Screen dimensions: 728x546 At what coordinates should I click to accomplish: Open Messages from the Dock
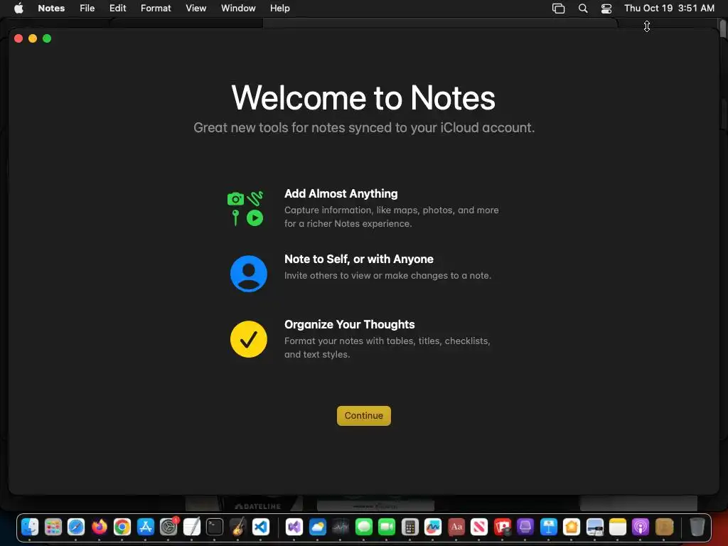[363, 527]
